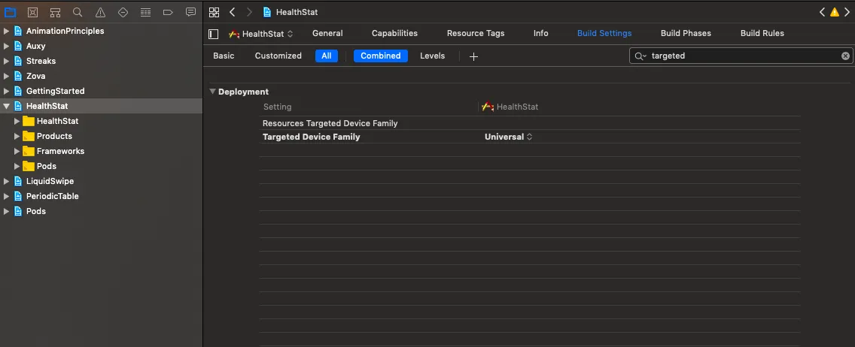Switch to the General tab
This screenshot has width=855, height=347.
point(327,33)
